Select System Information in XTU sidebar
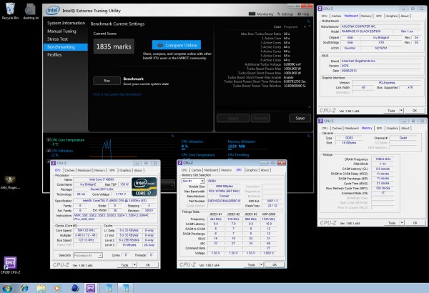429x293 pixels. click(x=66, y=23)
